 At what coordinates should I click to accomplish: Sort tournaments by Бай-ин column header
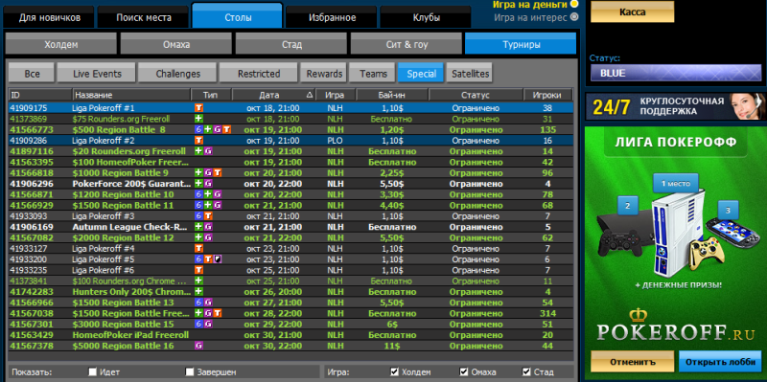coord(392,95)
